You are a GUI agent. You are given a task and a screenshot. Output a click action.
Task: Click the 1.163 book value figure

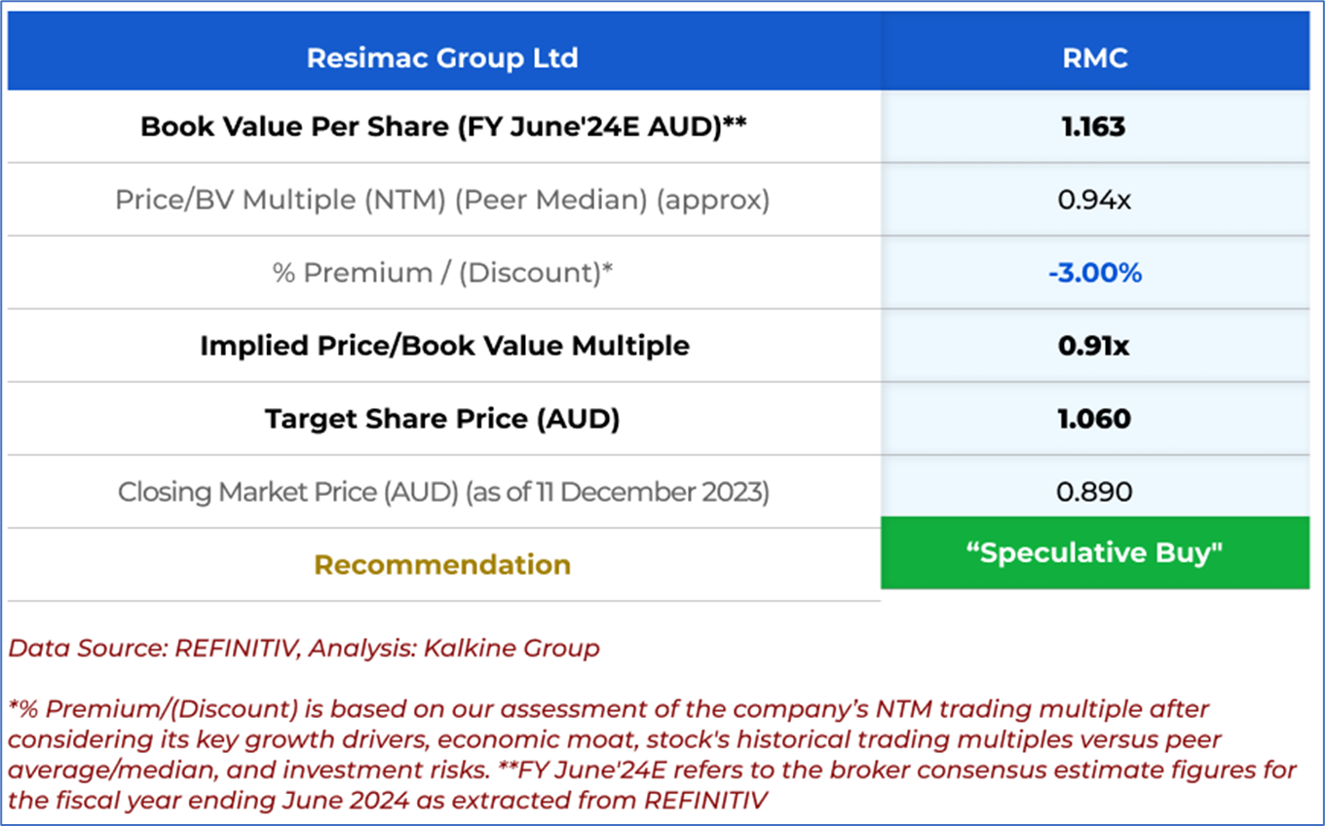[1094, 127]
